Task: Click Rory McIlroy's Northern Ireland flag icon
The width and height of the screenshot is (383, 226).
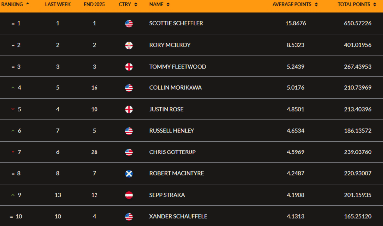Action: tap(129, 45)
